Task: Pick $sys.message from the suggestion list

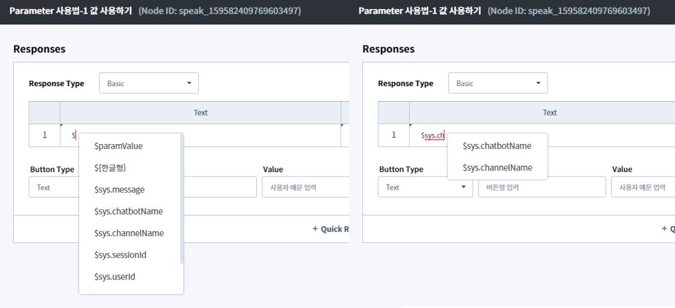Action: click(119, 190)
